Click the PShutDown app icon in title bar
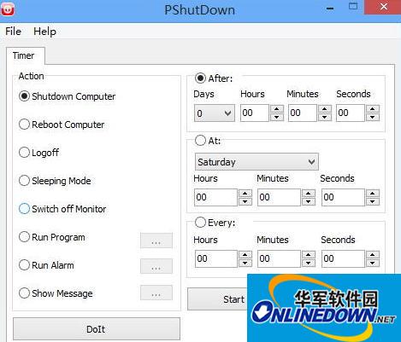The width and height of the screenshot is (401, 342). [8, 9]
